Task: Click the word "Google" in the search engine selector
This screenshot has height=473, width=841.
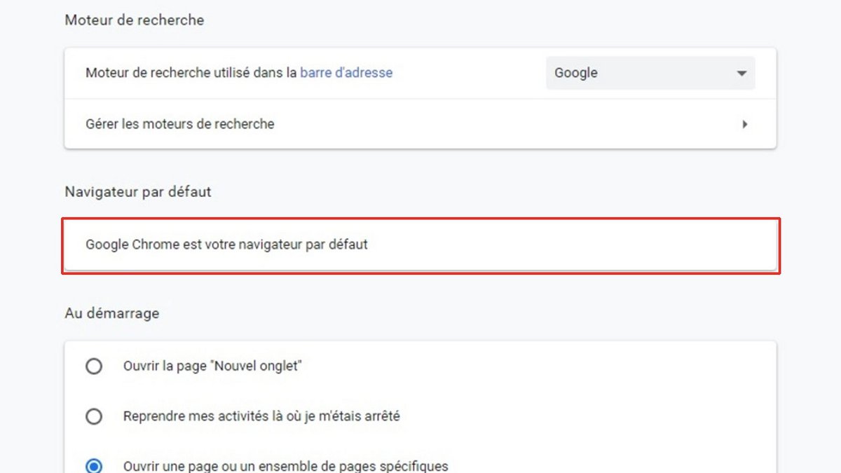Action: 576,73
